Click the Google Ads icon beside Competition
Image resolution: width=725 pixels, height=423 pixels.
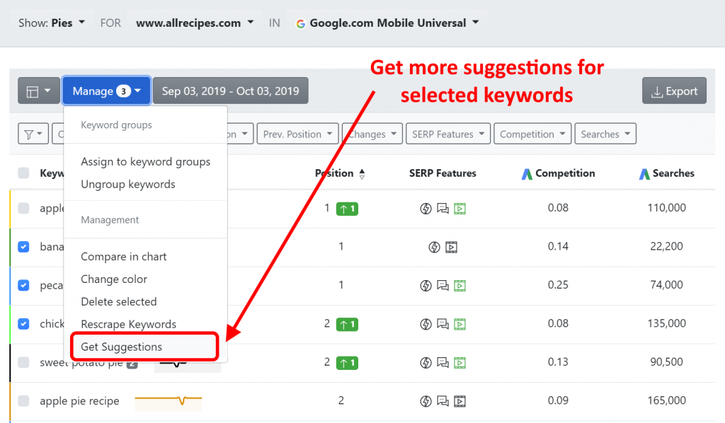pos(527,173)
